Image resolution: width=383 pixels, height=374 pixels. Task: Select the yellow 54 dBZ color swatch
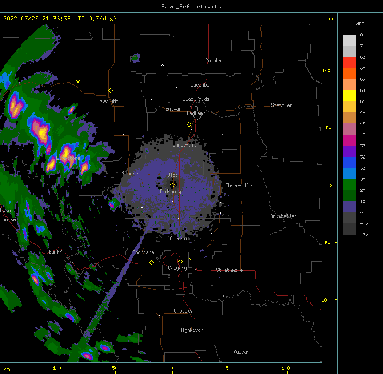point(349,95)
